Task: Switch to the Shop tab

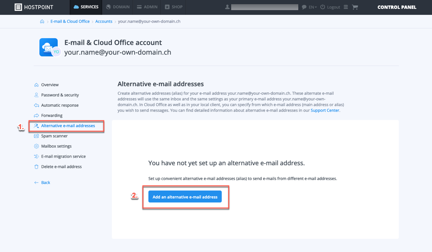Action: (x=173, y=7)
